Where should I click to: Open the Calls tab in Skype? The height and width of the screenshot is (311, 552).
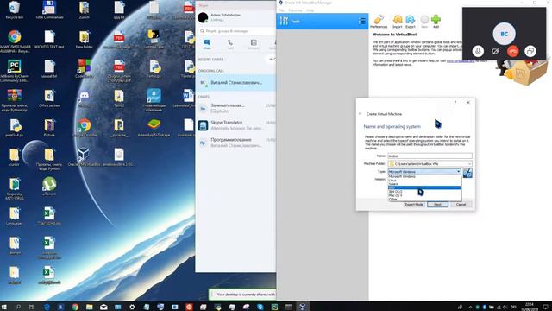(x=230, y=44)
